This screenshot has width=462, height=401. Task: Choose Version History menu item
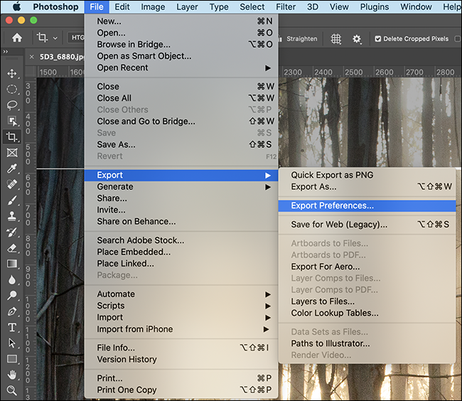[x=181, y=360]
